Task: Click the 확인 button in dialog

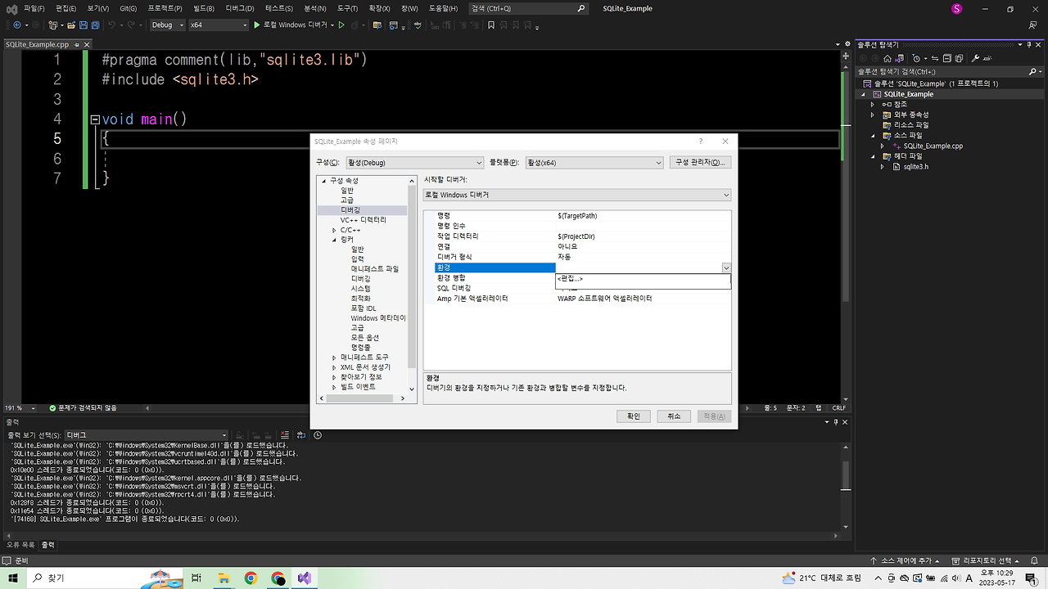Action: point(634,416)
